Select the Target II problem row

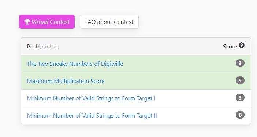136,115
